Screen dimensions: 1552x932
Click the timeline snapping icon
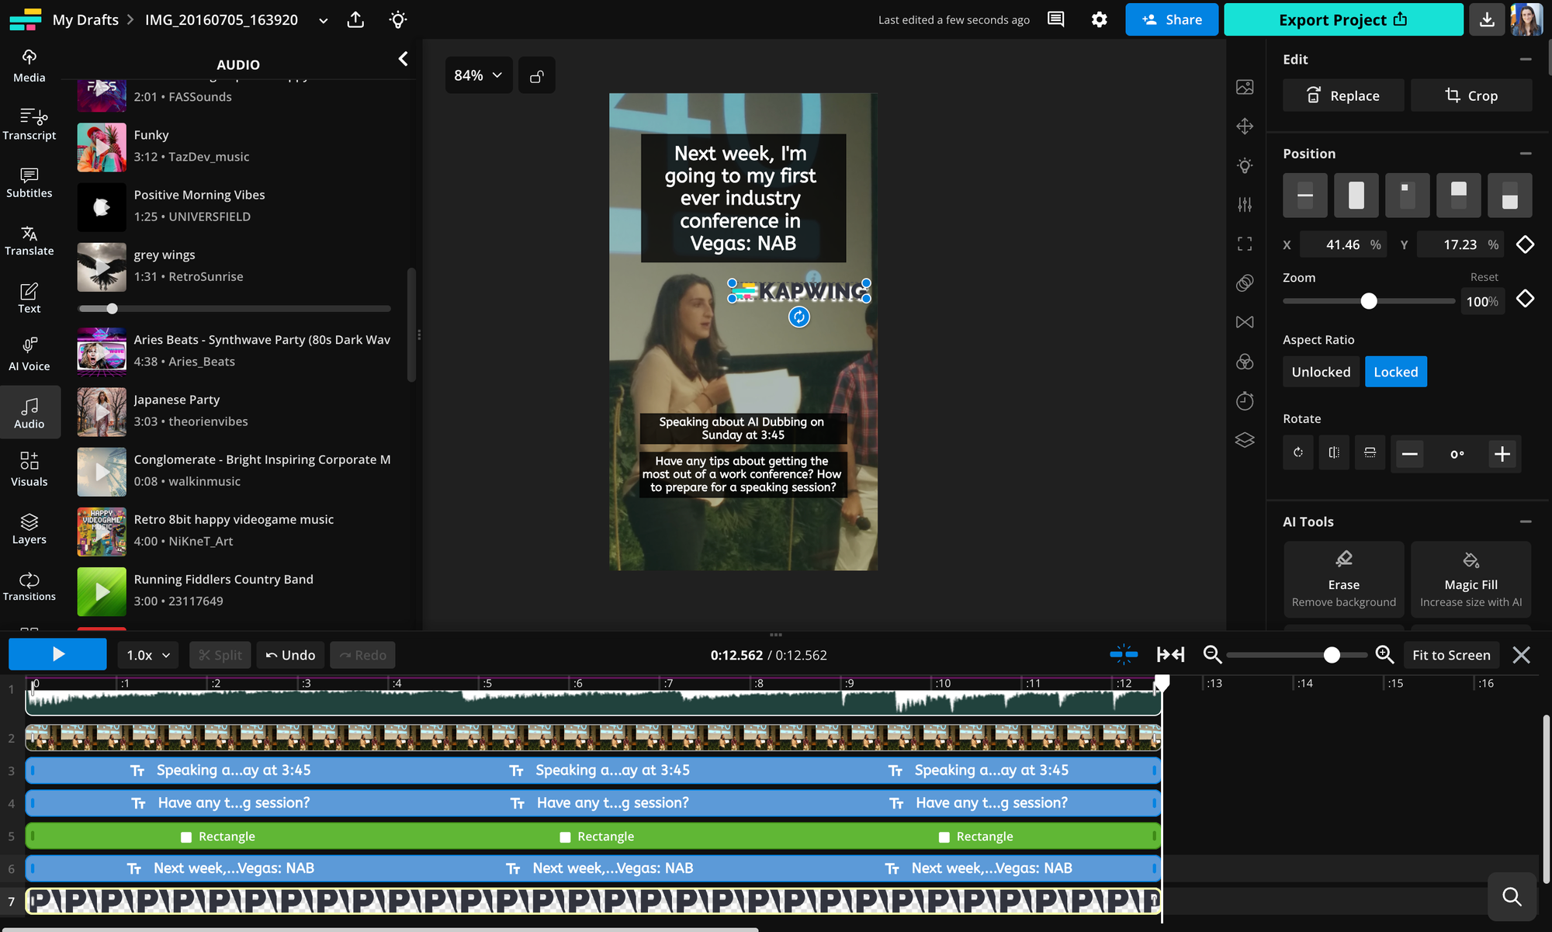coord(1123,655)
